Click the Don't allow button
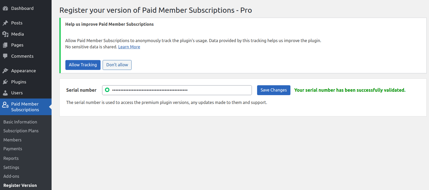Image resolution: width=429 pixels, height=190 pixels. pyautogui.click(x=117, y=65)
